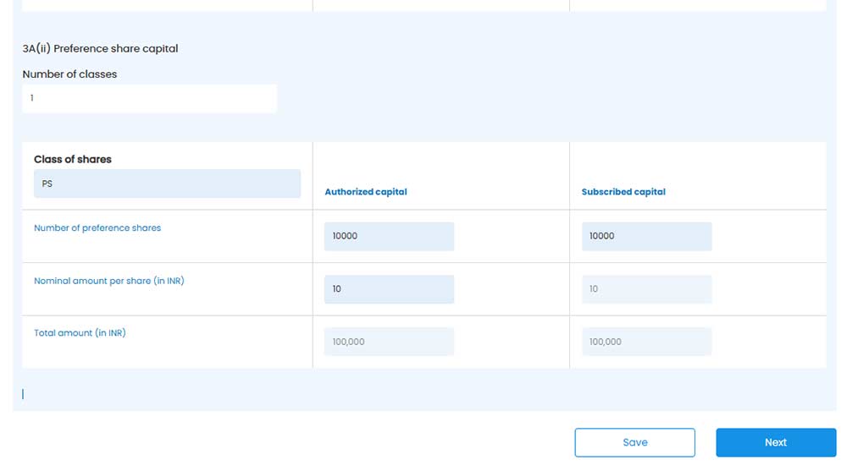Click the Subscribed capital column header
The width and height of the screenshot is (847, 471).
pyautogui.click(x=623, y=192)
